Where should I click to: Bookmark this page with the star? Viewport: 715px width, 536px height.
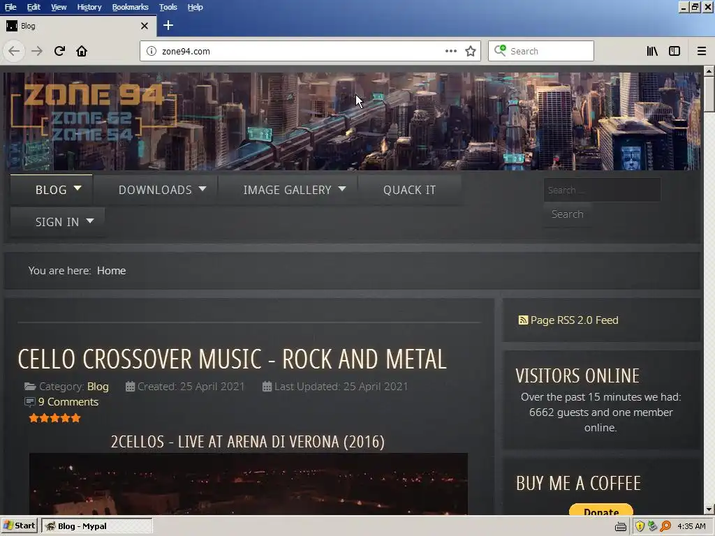point(471,51)
